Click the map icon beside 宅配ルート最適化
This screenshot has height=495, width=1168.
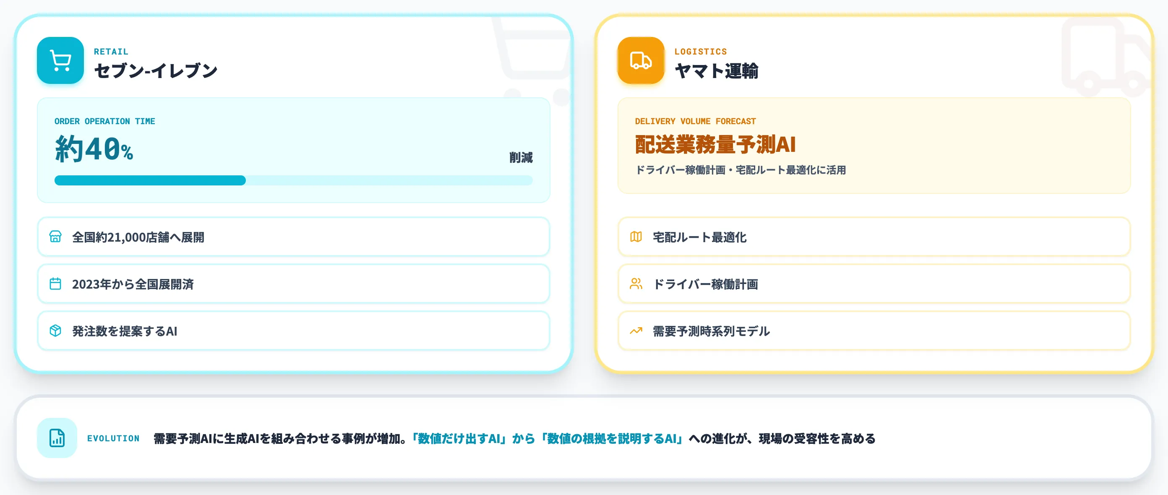point(636,237)
